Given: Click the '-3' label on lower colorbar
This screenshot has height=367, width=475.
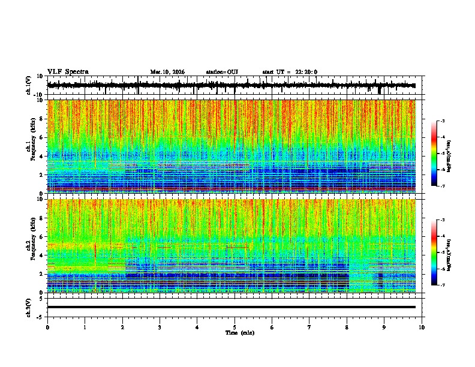Looking at the screenshot, I should (442, 220).
